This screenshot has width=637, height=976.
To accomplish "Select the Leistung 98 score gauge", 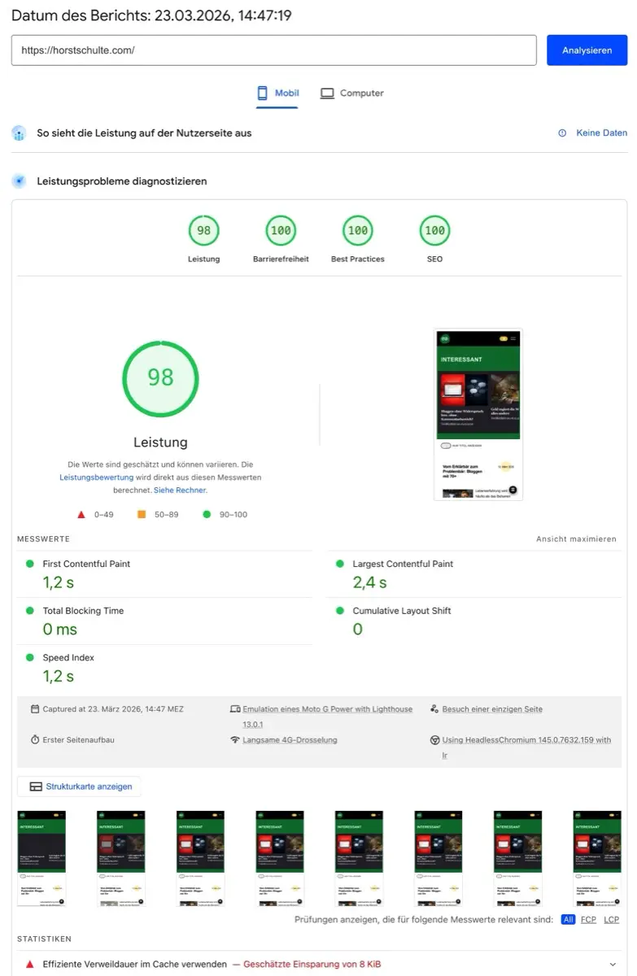I will coord(203,231).
